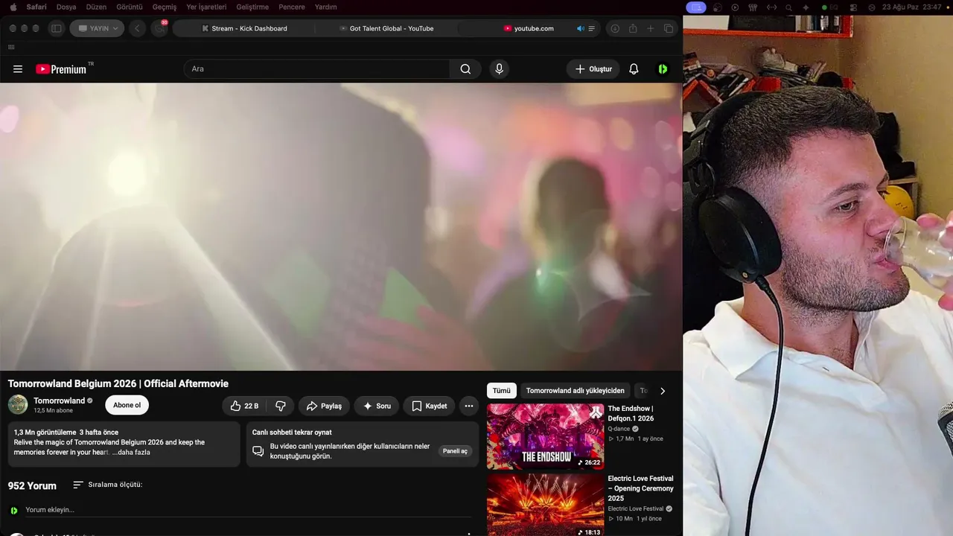Add a new Safari tab with plus
This screenshot has height=536, width=953.
pos(651,28)
